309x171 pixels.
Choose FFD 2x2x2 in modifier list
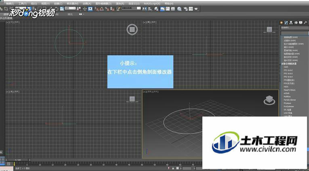(x=288, y=70)
